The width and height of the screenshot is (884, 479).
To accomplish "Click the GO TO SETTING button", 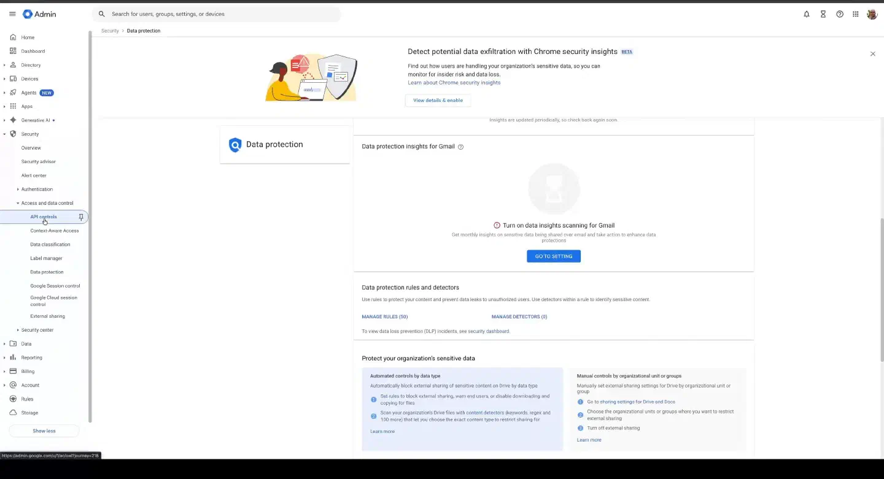I will (554, 256).
